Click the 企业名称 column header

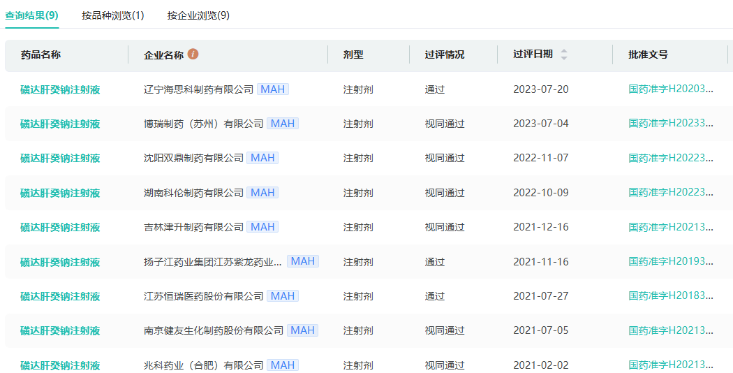point(163,55)
